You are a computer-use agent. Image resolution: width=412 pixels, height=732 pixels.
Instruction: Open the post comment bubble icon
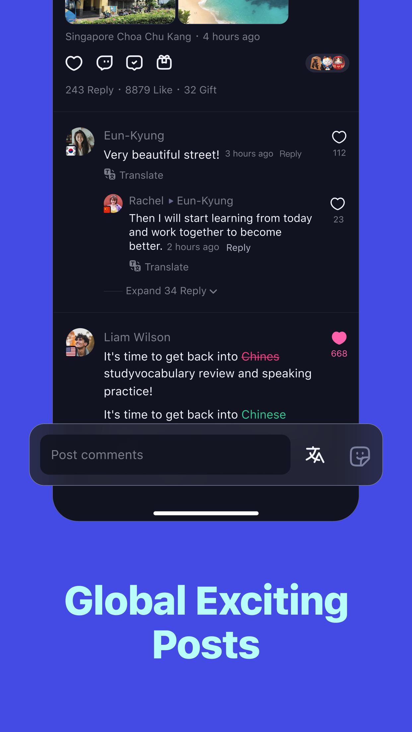click(104, 63)
